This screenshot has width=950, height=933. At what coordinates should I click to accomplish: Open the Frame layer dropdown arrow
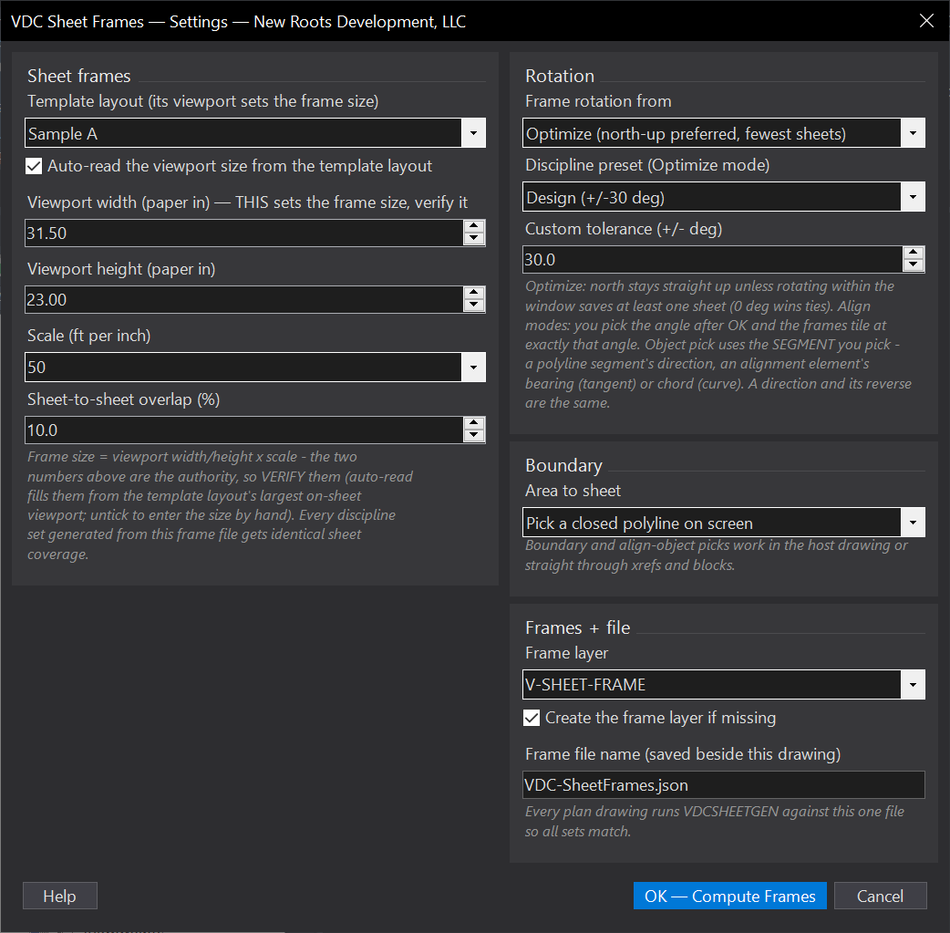pyautogui.click(x=913, y=685)
